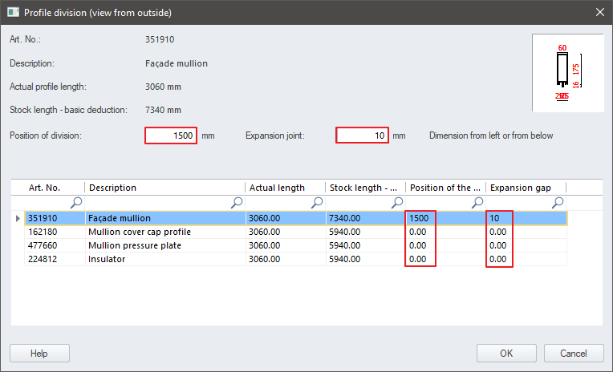Click the search icon in Actual length filter

317,203
